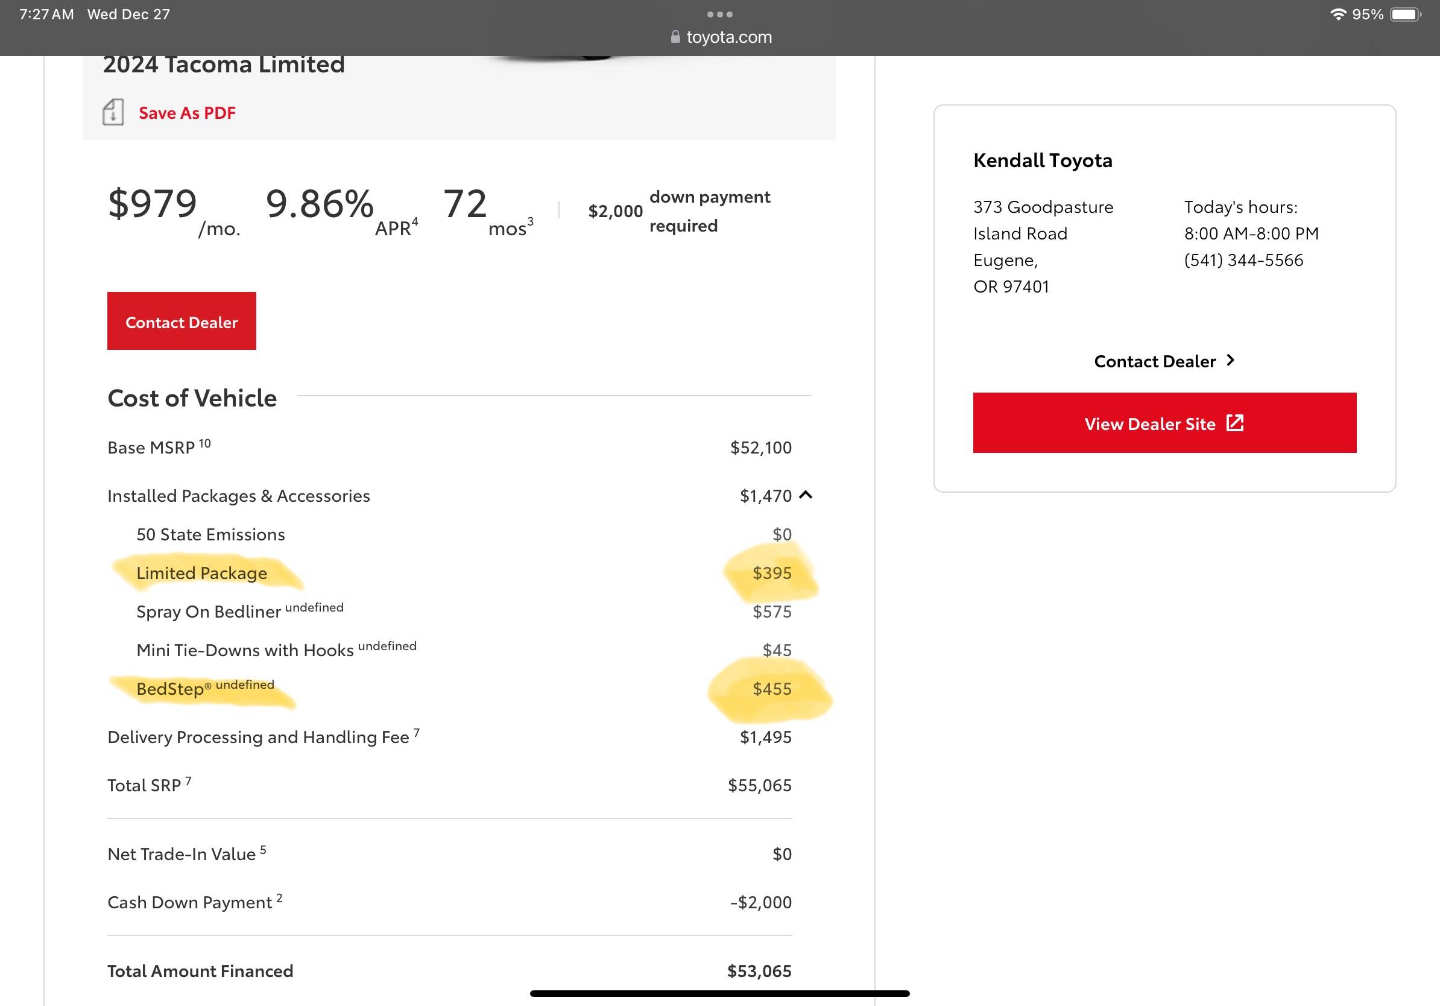
Task: Click the $1,495 delivery fee value
Action: 765,737
